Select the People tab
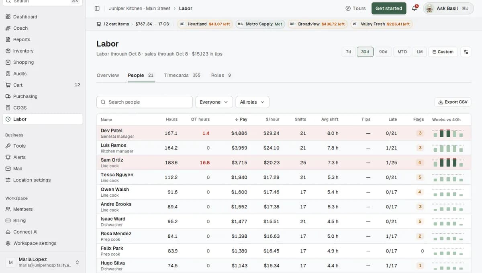 coord(141,75)
